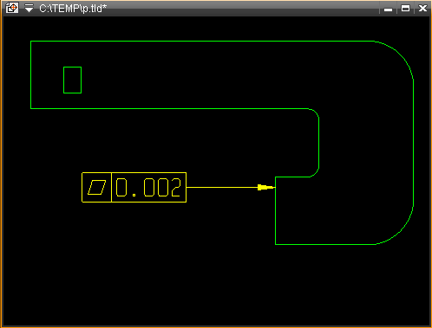Image resolution: width=432 pixels, height=328 pixels.
Task: Click the document icon in the title bar
Action: pyautogui.click(x=12, y=8)
